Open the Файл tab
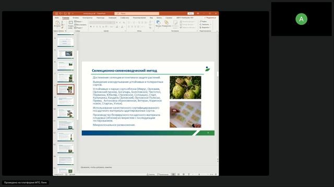Screen dimensions: 334x187 click(x=57, y=18)
